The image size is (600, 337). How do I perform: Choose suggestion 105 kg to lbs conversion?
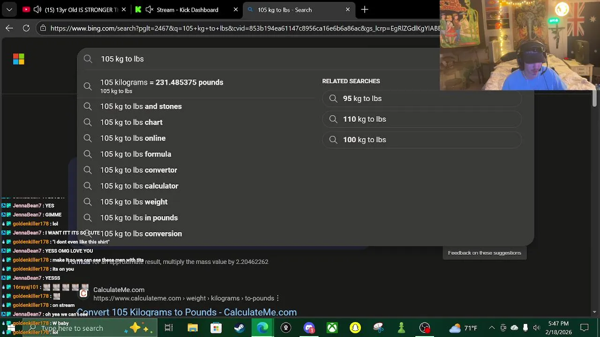pos(197,234)
